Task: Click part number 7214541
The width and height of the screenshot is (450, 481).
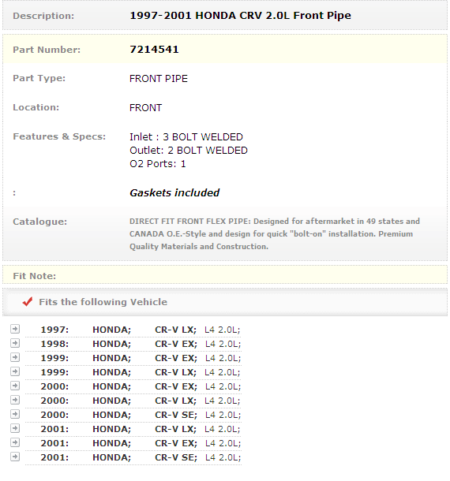Action: (154, 50)
